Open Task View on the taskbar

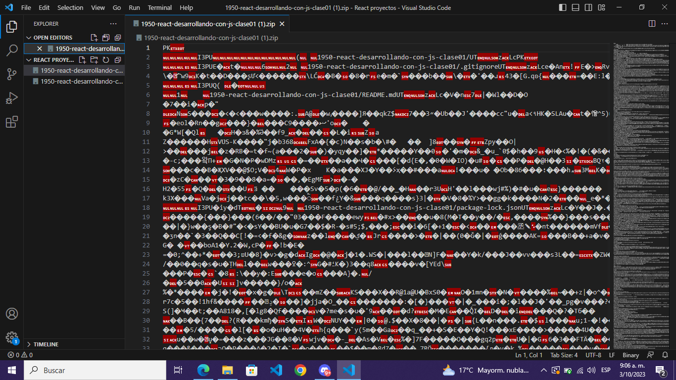pyautogui.click(x=178, y=370)
